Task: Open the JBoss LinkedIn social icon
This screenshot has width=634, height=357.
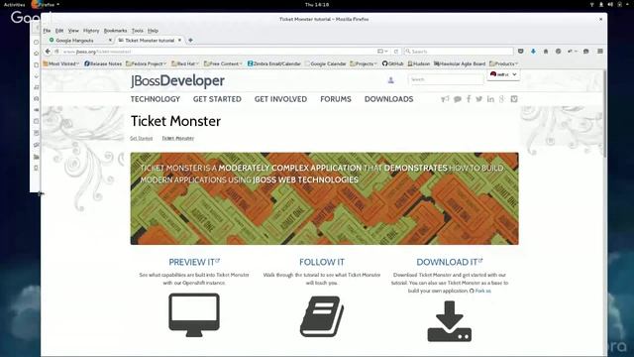Action: tap(490, 99)
